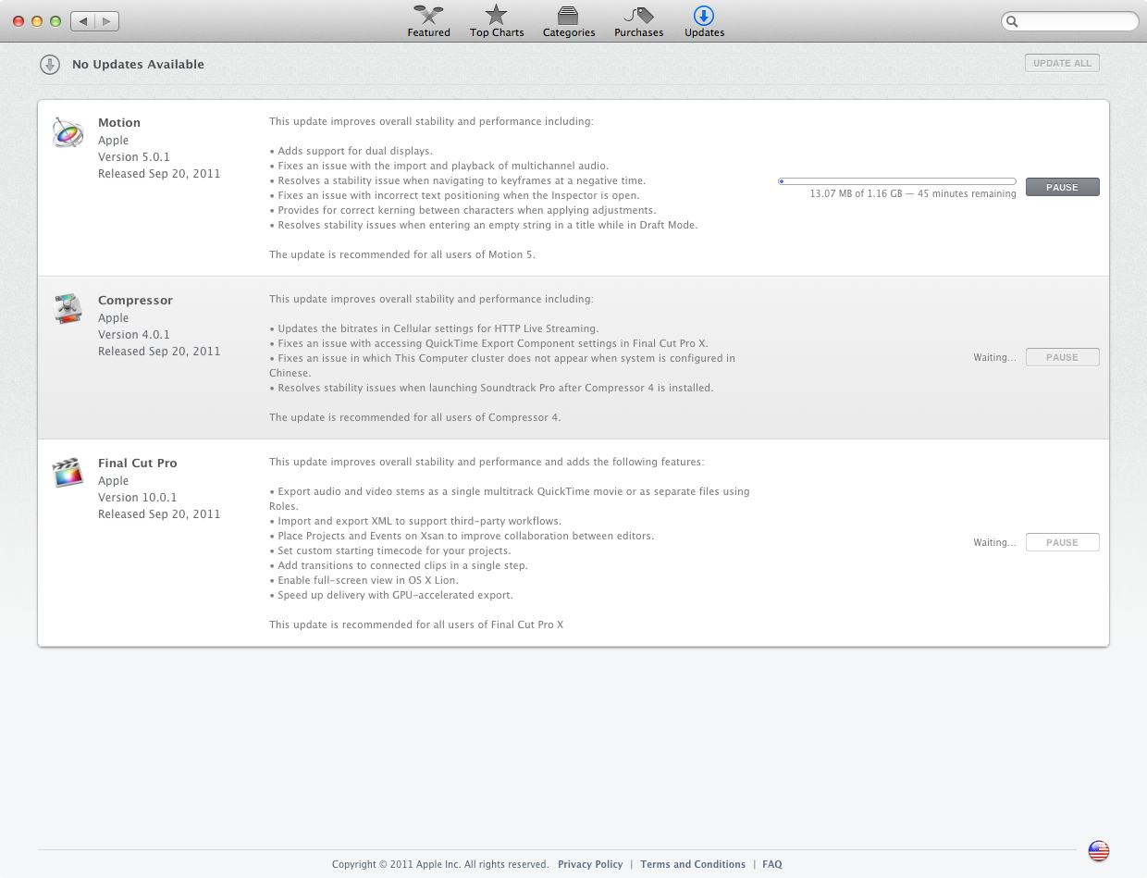Click the download arrow beside No Updates Available
Screen dimensions: 1147x878
pos(49,64)
